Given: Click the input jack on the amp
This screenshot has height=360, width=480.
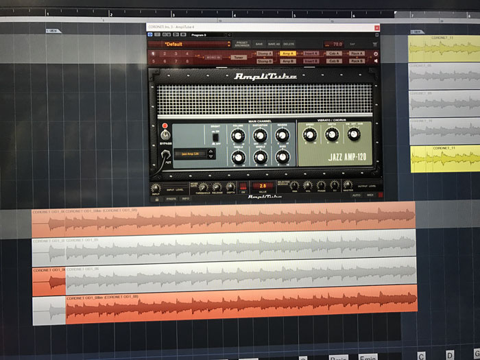Looking at the screenshot, I should point(166,154).
